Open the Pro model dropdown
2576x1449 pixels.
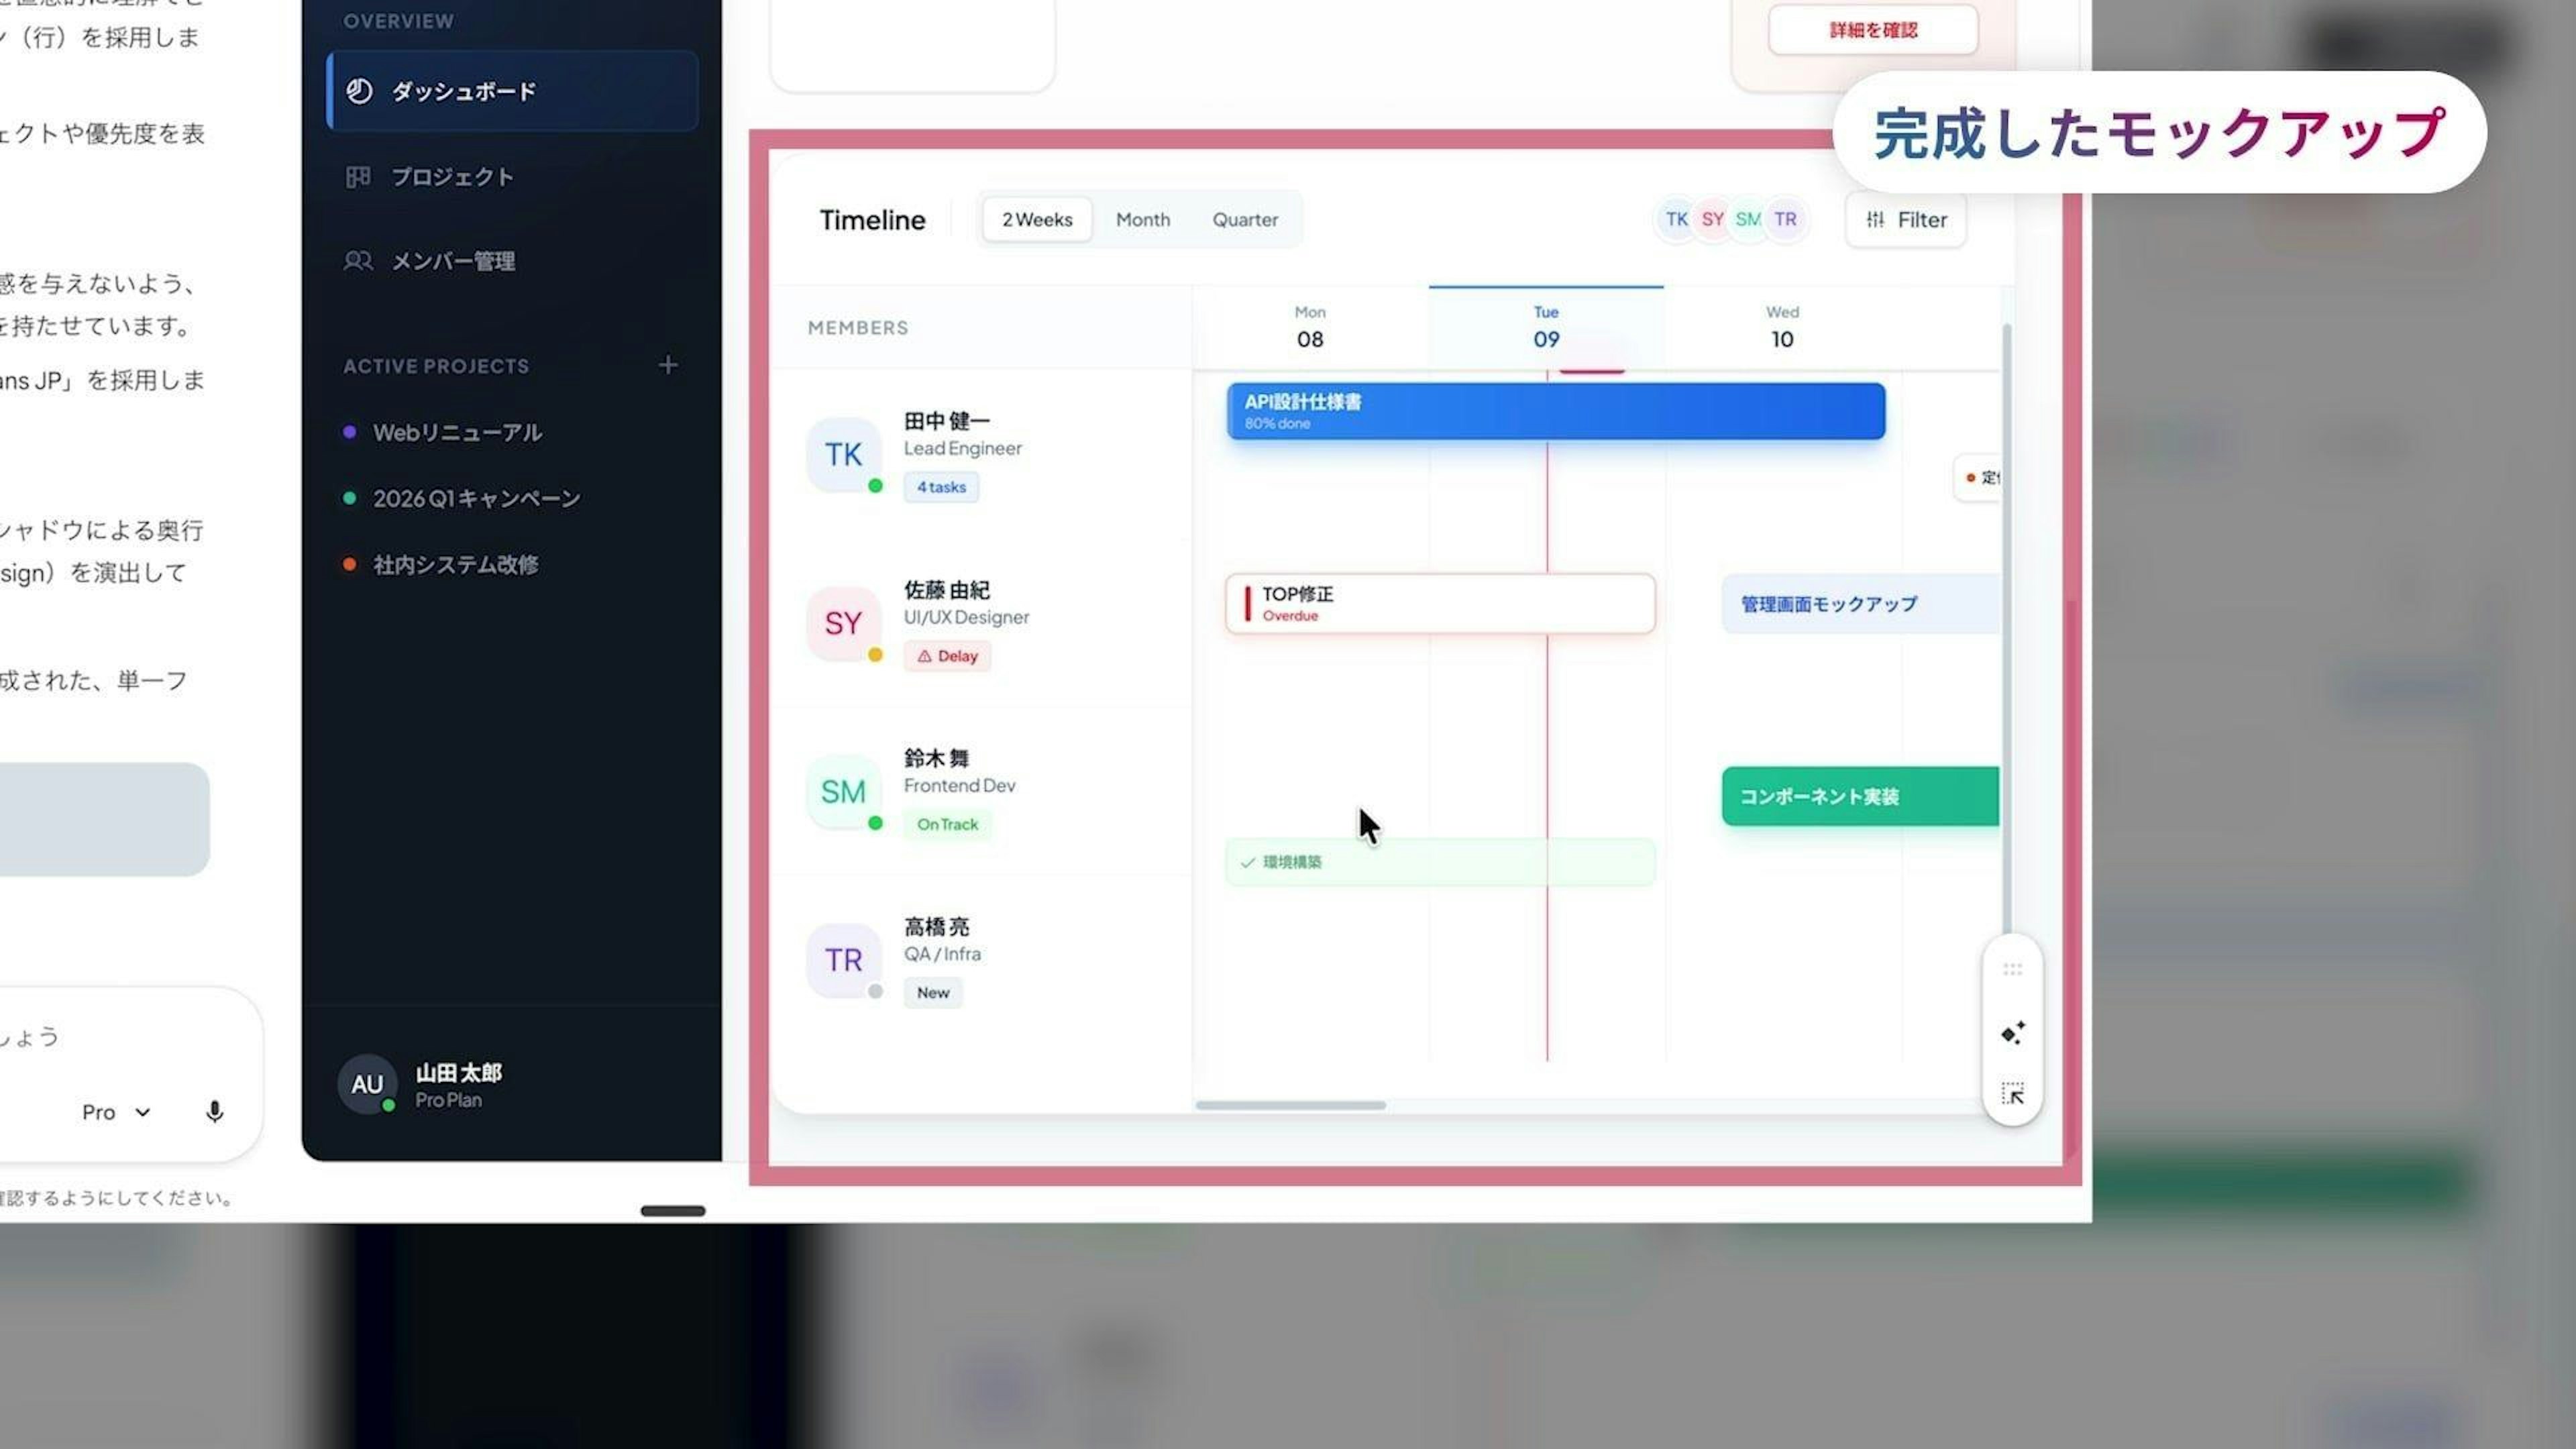116,1112
